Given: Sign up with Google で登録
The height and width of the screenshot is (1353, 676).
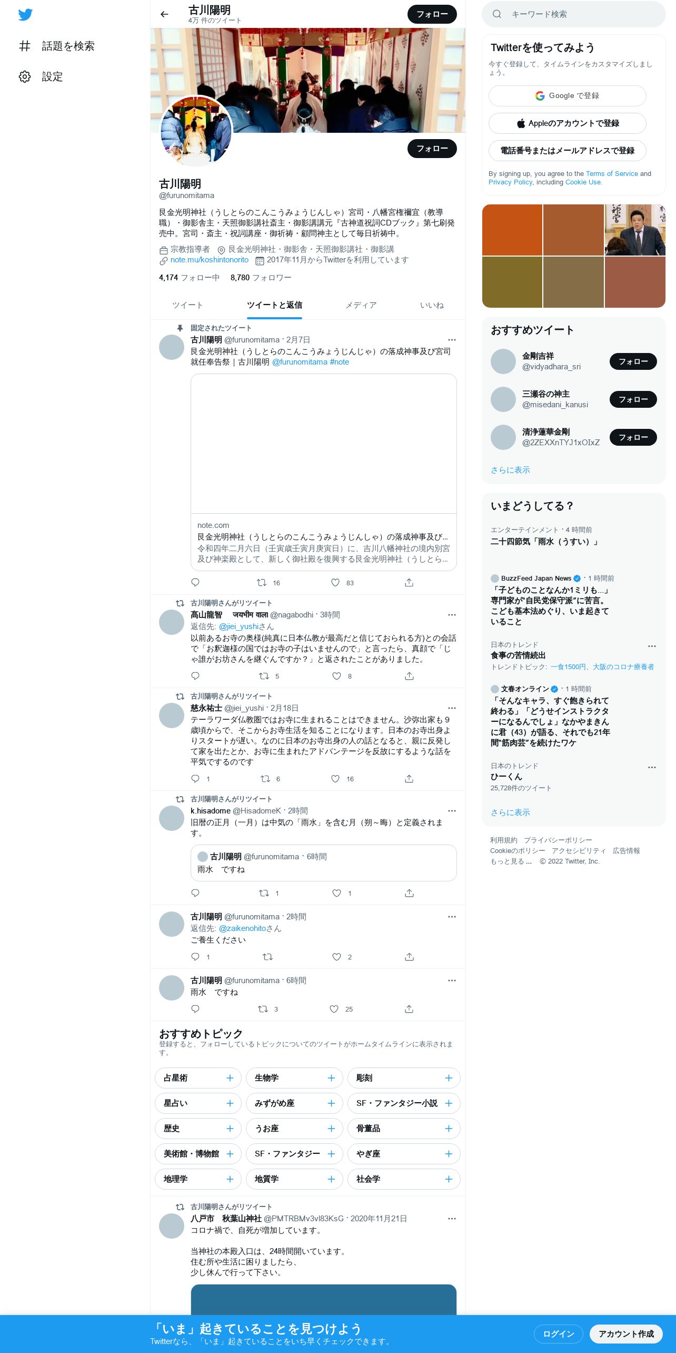Looking at the screenshot, I should point(568,96).
